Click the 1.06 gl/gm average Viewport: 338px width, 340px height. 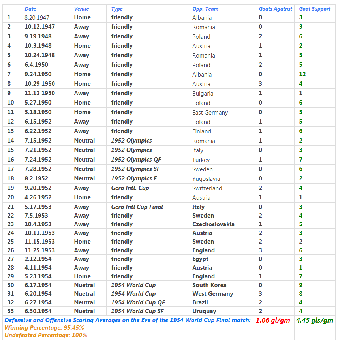273,321
